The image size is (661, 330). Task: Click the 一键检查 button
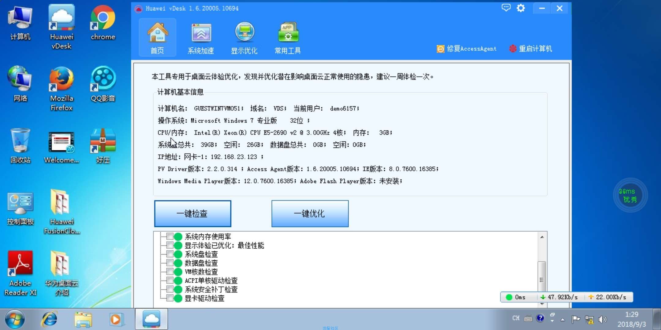pyautogui.click(x=192, y=214)
